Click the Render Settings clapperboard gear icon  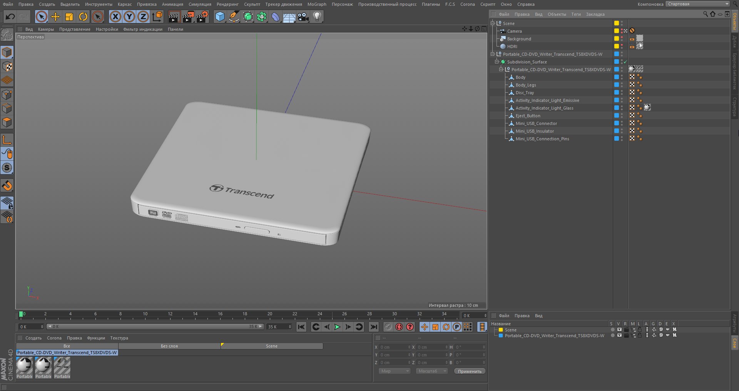tap(202, 17)
